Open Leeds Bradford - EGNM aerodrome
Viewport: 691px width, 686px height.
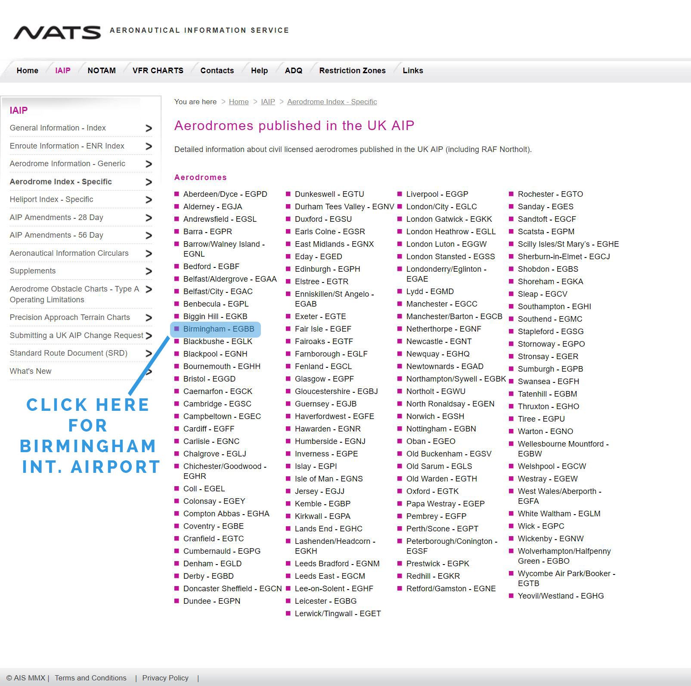coord(337,564)
